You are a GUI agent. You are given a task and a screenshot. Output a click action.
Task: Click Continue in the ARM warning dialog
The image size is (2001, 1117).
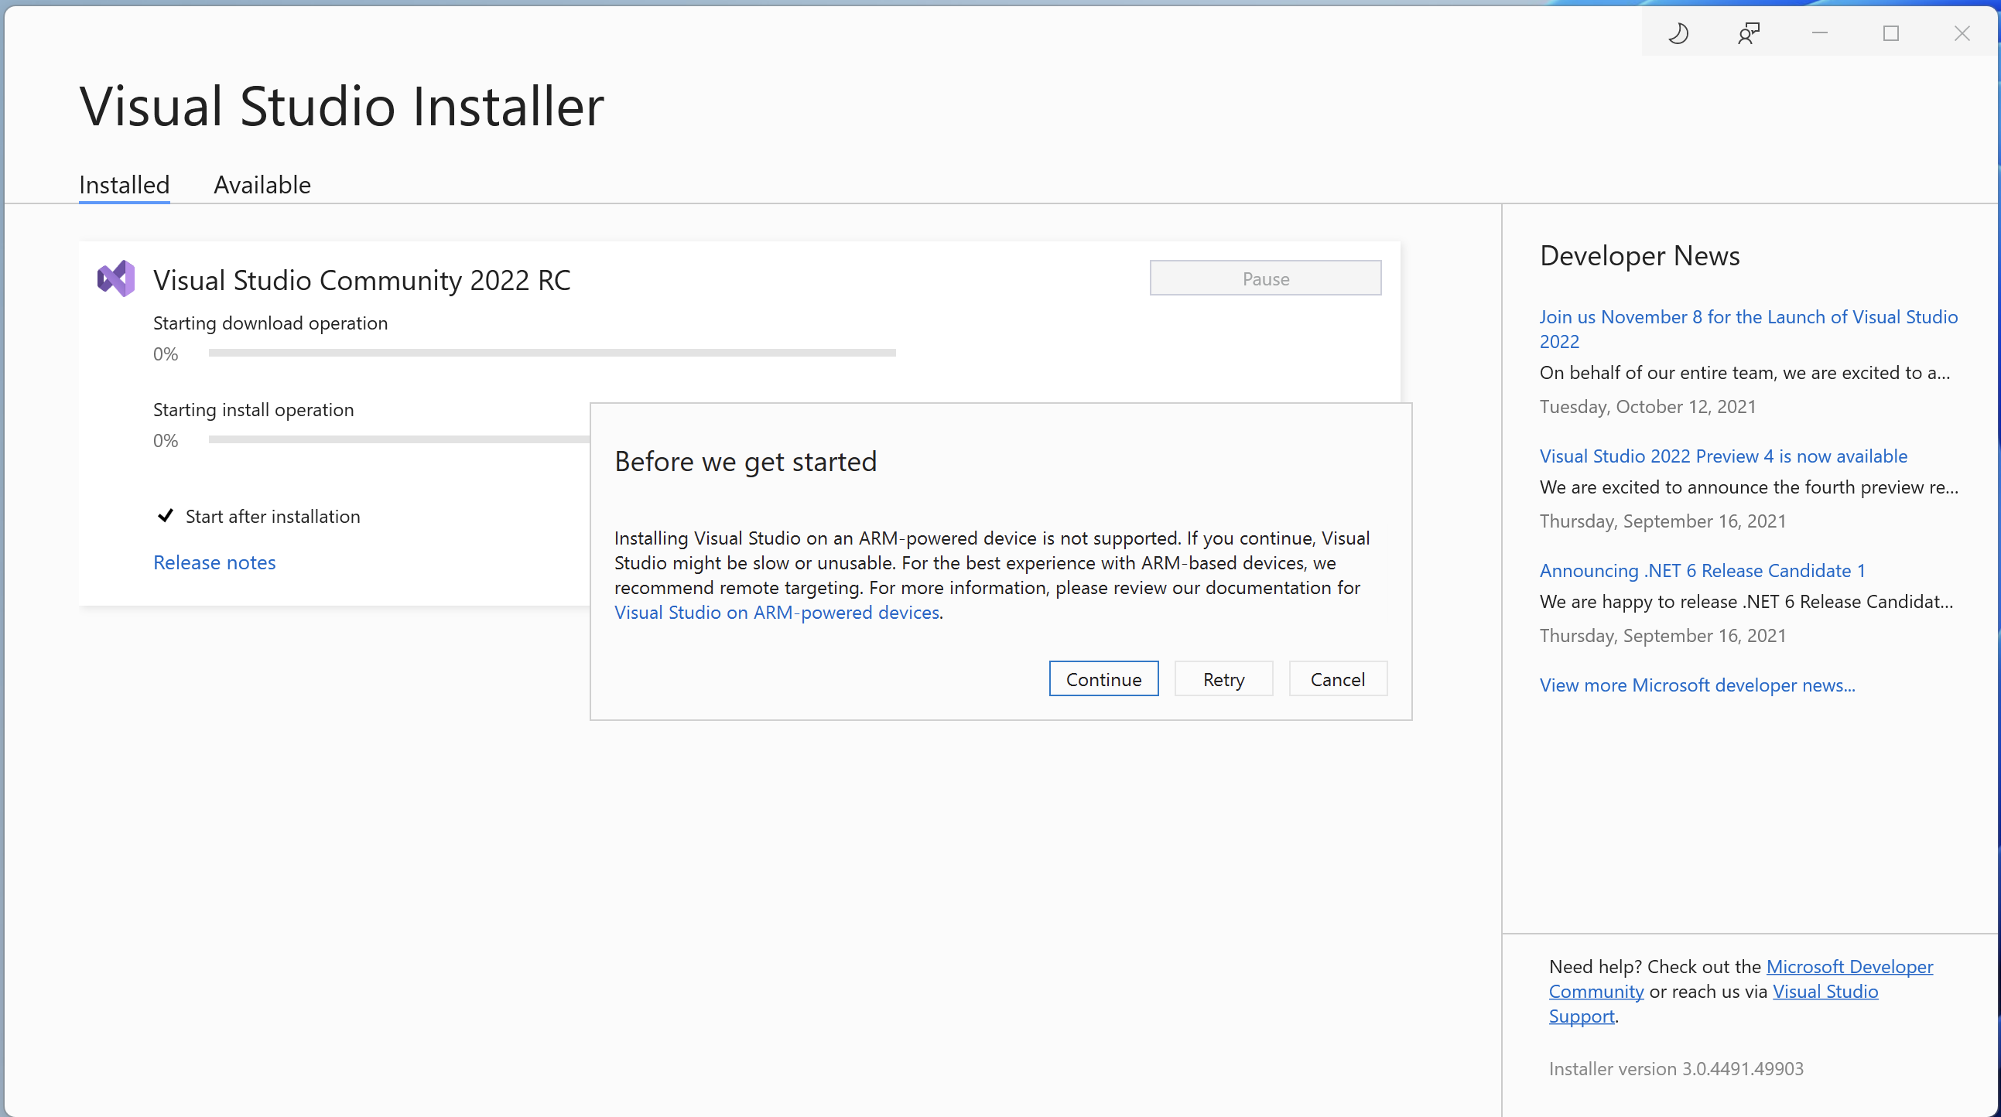click(1104, 679)
